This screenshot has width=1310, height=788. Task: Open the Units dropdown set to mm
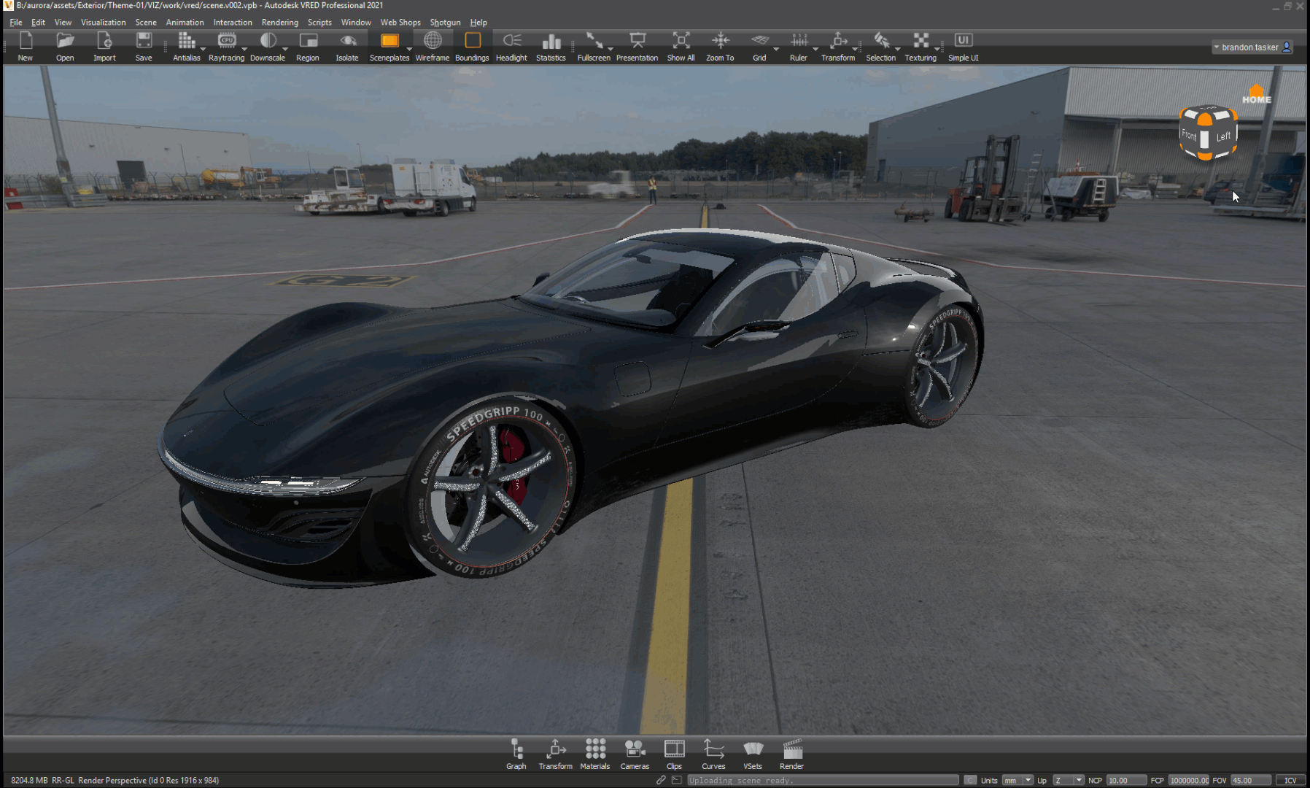point(1016,780)
